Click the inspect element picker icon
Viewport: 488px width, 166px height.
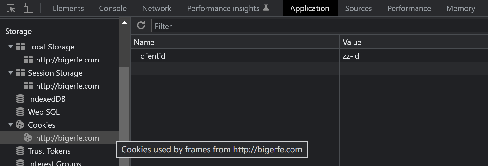[11, 8]
